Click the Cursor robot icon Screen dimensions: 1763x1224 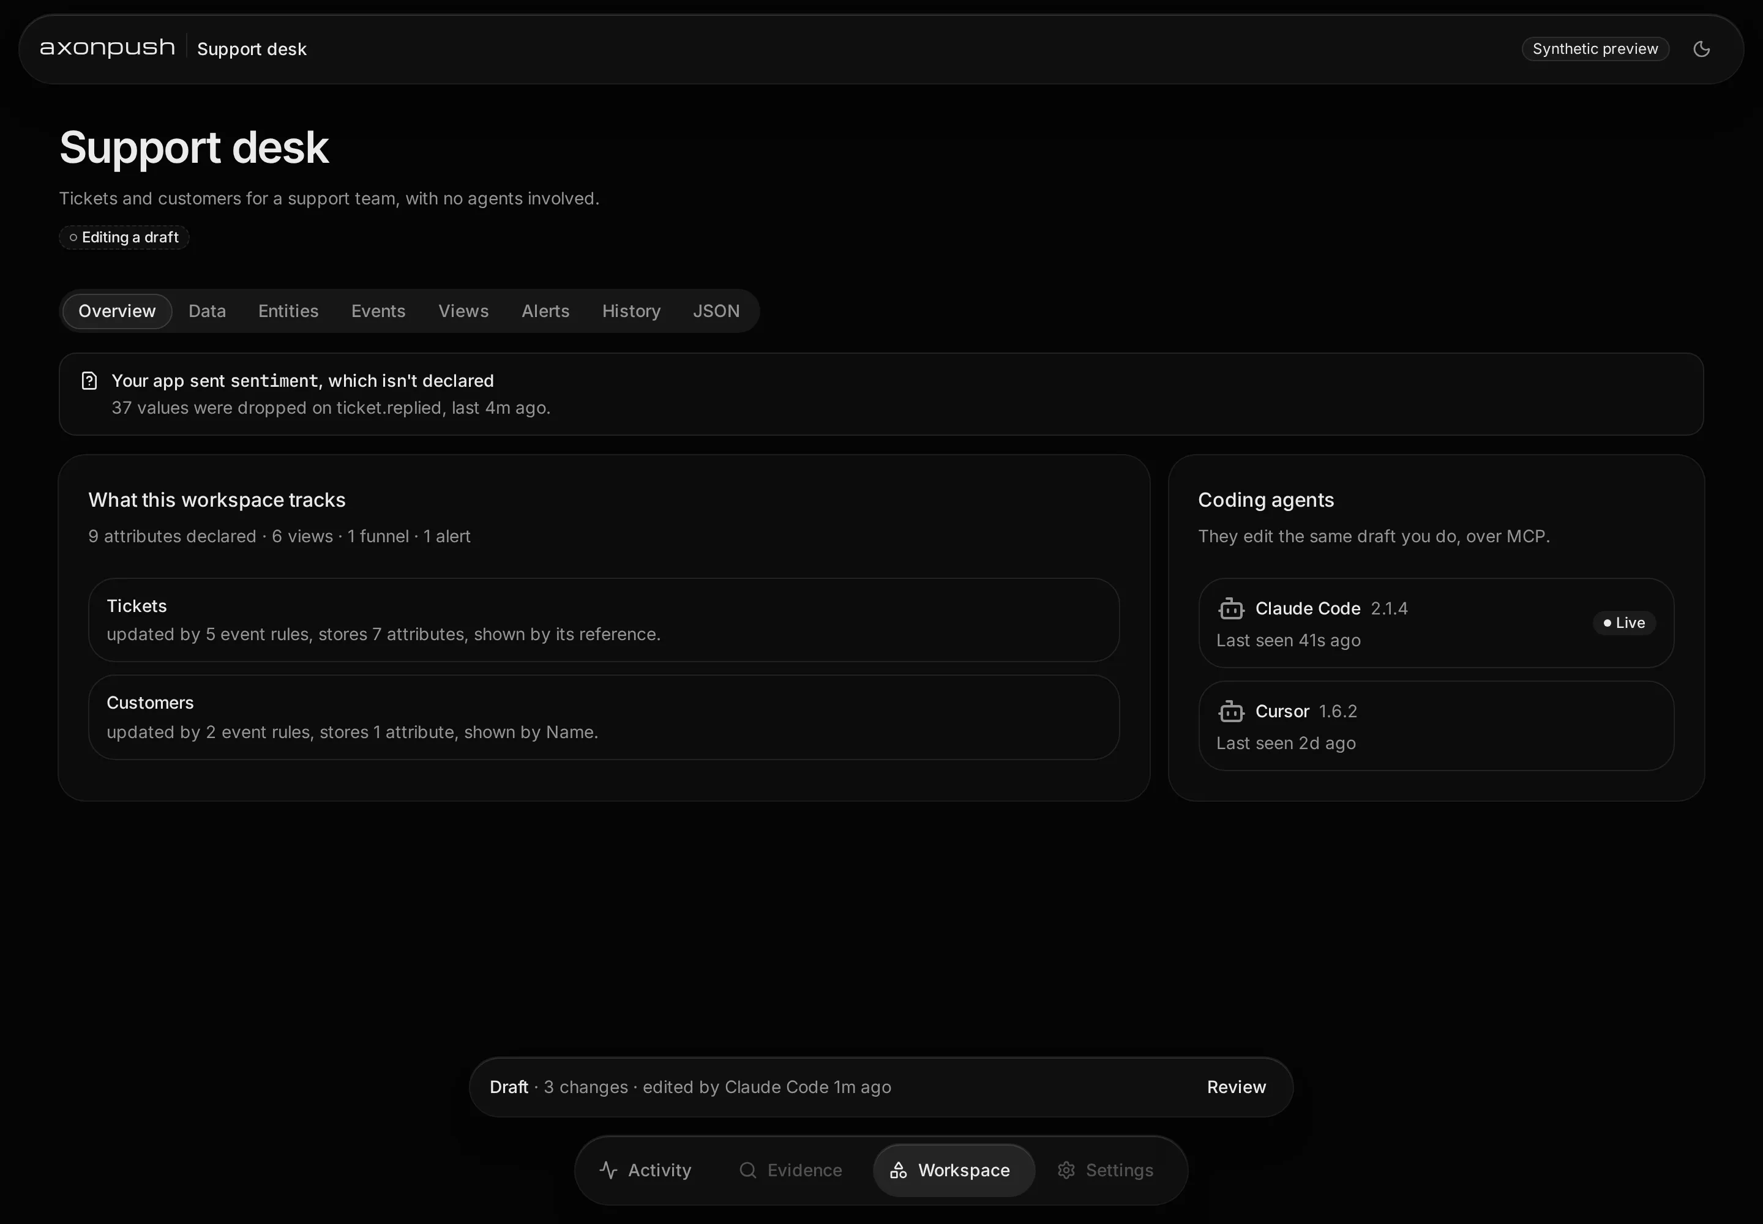pyautogui.click(x=1230, y=712)
